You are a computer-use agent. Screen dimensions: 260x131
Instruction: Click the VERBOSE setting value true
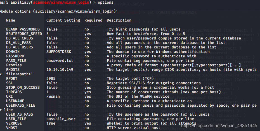51,123
